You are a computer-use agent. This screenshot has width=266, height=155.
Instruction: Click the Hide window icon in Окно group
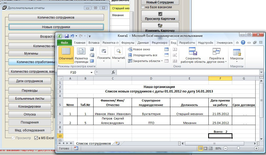click(x=166, y=55)
